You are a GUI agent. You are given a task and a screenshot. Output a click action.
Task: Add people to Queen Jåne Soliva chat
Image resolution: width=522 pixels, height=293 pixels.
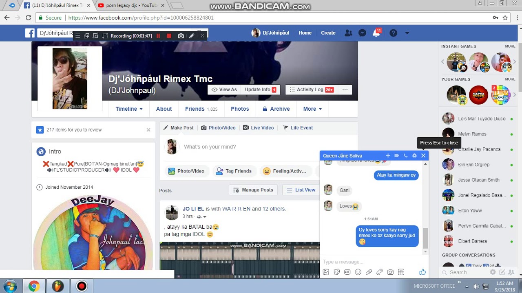pos(388,155)
